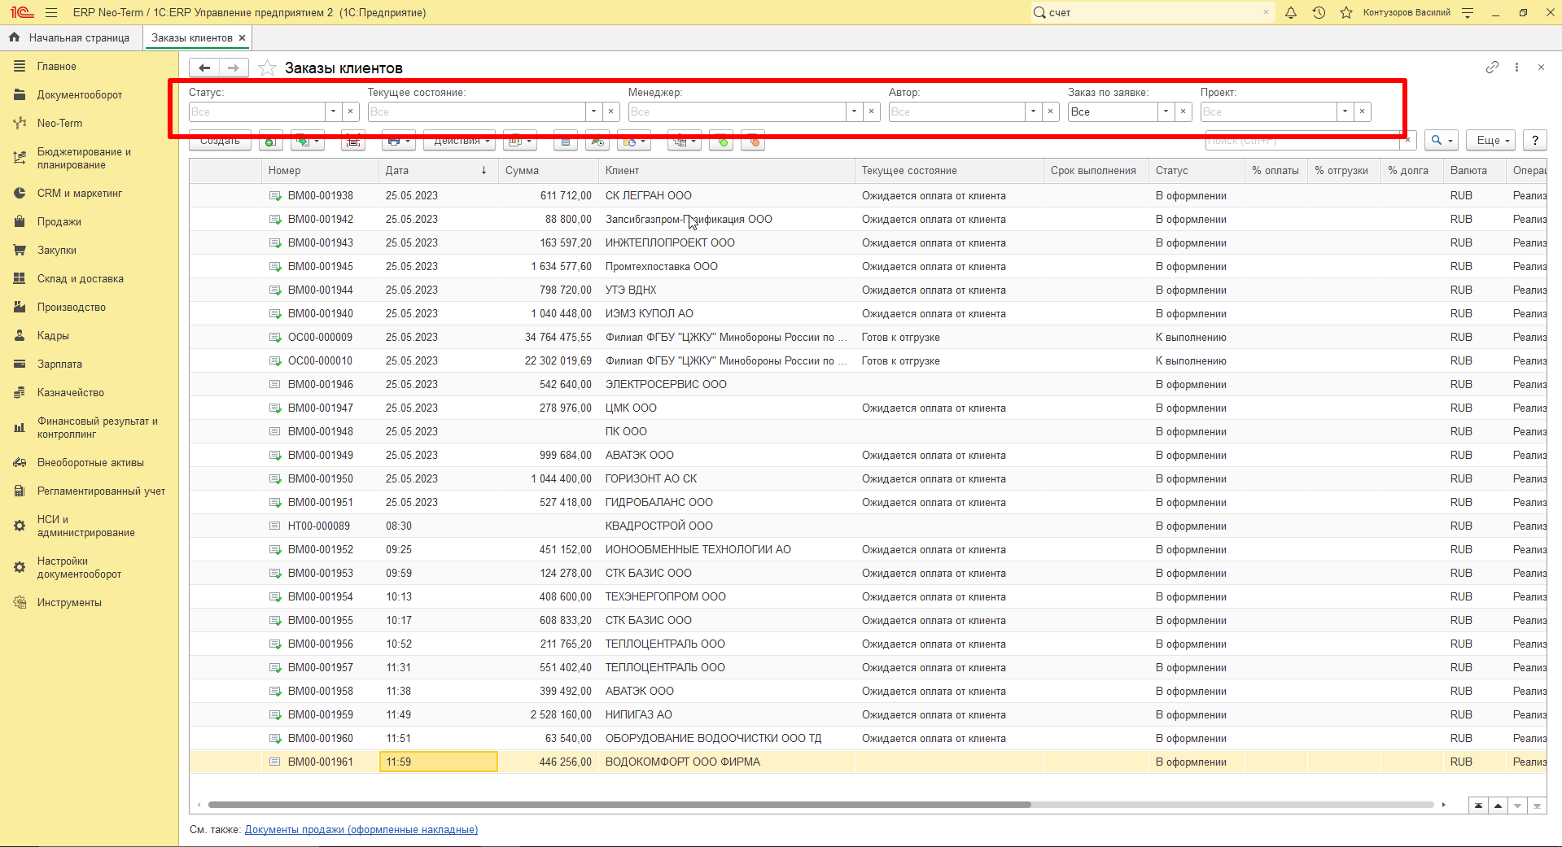This screenshot has width=1562, height=847.
Task: Clear the Заказ по заявке filter
Action: click(1184, 111)
